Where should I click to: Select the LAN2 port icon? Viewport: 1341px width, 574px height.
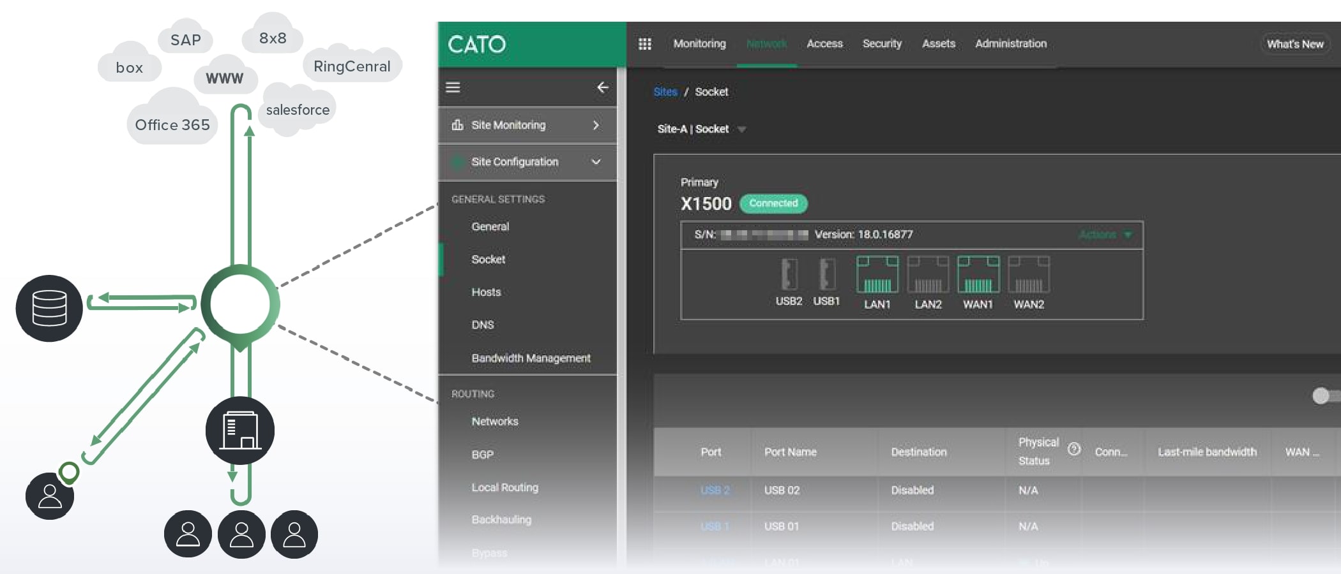tap(928, 274)
